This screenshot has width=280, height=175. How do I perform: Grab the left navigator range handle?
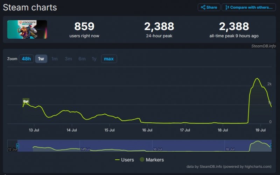(x=17, y=146)
